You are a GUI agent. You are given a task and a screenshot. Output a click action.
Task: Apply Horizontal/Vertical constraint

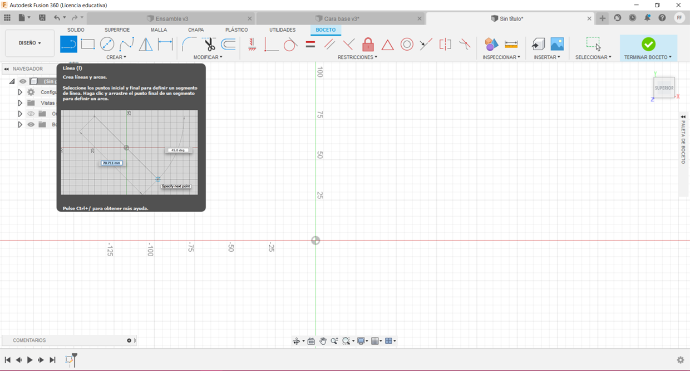click(x=252, y=44)
